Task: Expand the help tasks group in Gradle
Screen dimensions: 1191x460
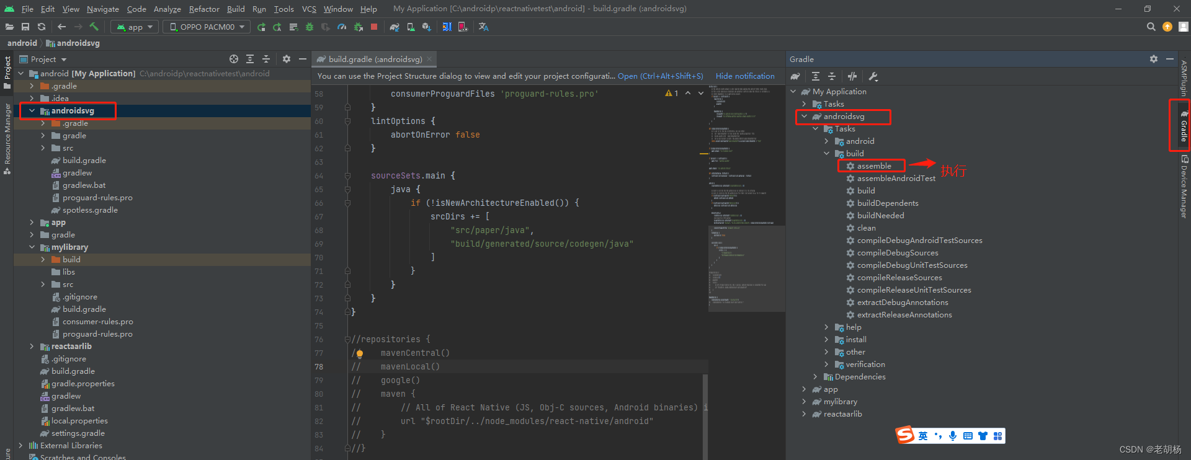Action: 826,327
